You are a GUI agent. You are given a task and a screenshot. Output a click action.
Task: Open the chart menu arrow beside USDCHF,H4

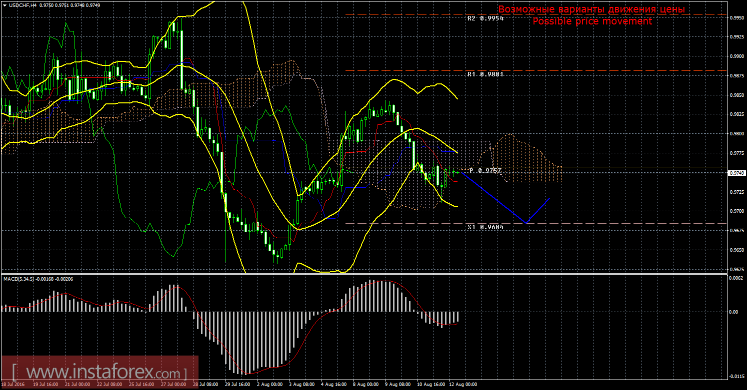click(4, 4)
